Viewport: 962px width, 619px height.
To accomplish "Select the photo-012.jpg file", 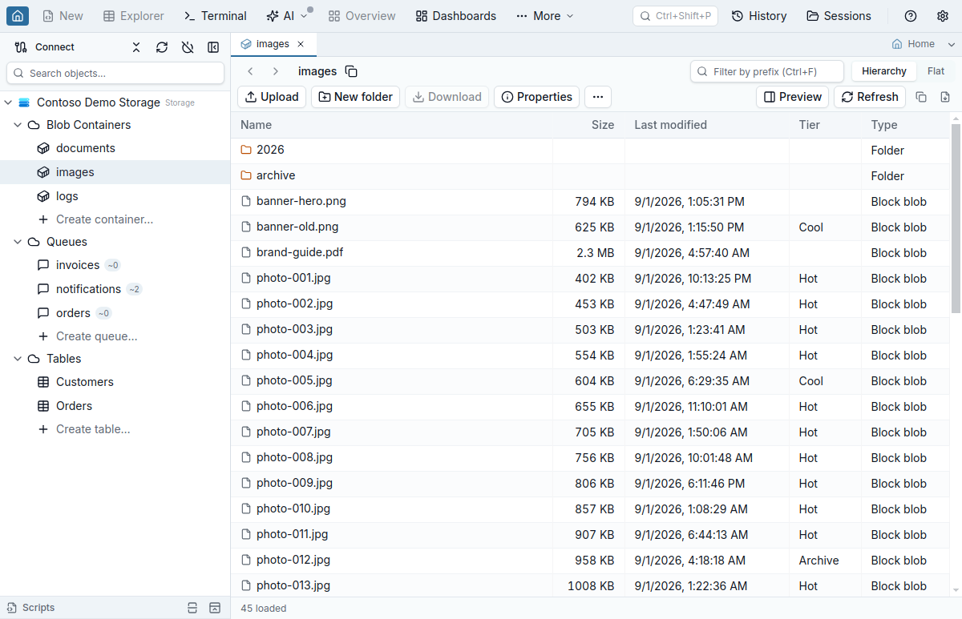I will pyautogui.click(x=590, y=561).
